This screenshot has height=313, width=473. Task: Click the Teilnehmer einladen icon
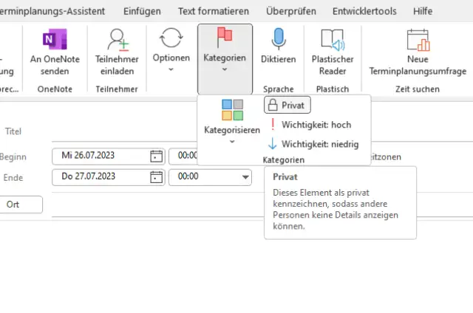118,41
